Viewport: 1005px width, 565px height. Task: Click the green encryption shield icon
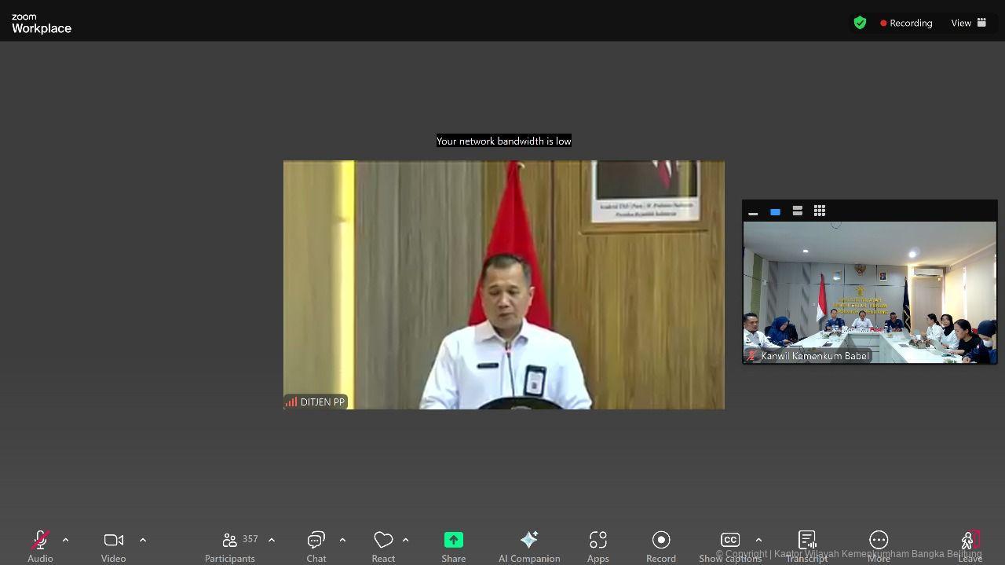860,23
